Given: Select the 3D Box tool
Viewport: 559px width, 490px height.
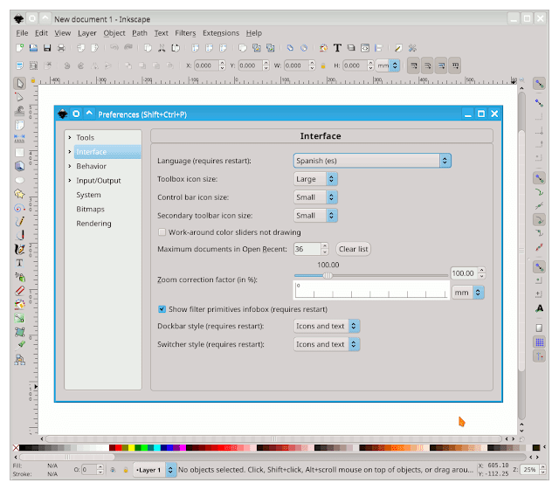Looking at the screenshot, I should coord(19,166).
